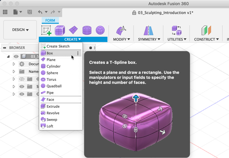Select the root 03_S component node
Screen dimensions: 229x158
30,56
